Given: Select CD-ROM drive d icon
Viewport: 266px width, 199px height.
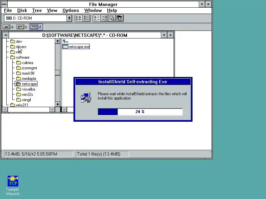Looking at the screenshot, I should (x=35, y=27).
